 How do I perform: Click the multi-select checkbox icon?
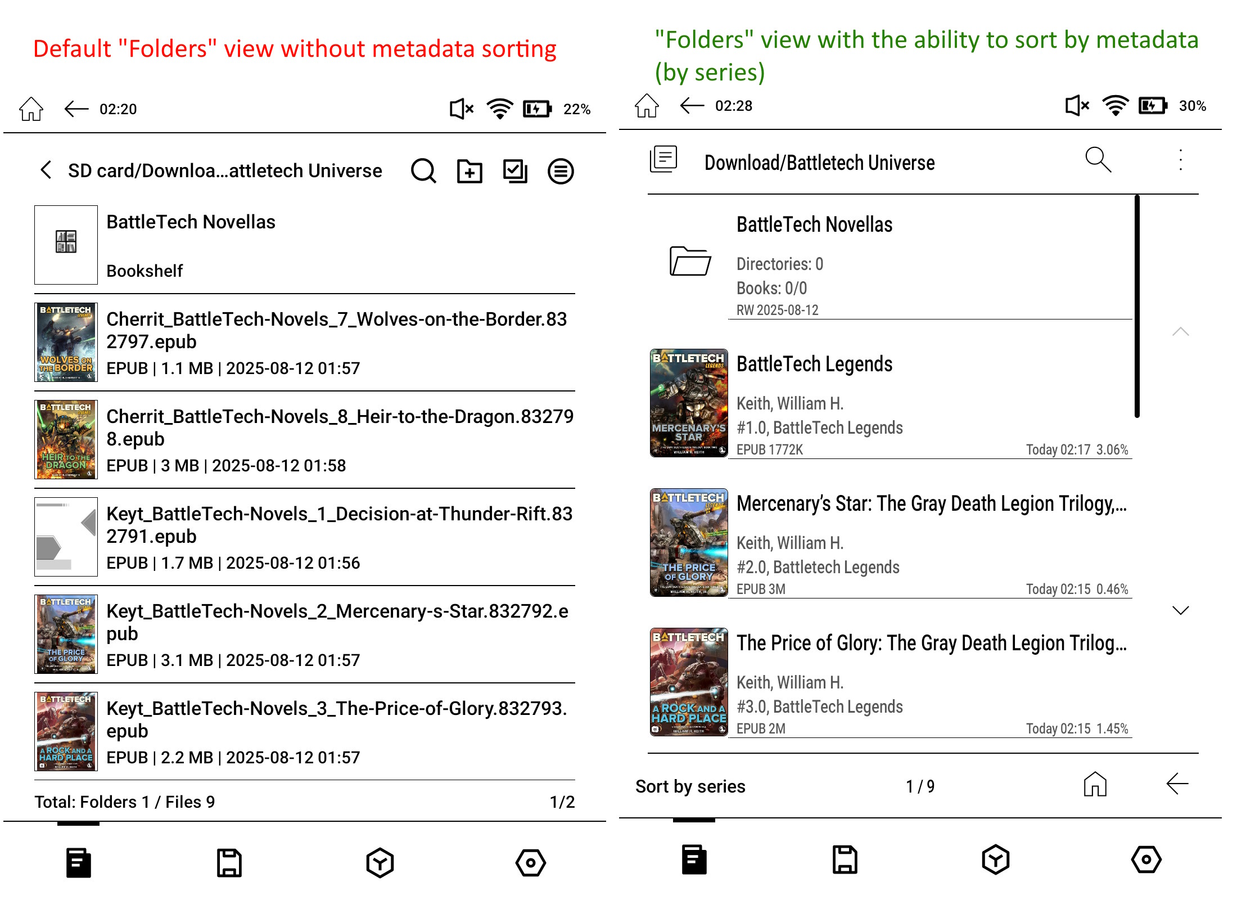tap(514, 171)
